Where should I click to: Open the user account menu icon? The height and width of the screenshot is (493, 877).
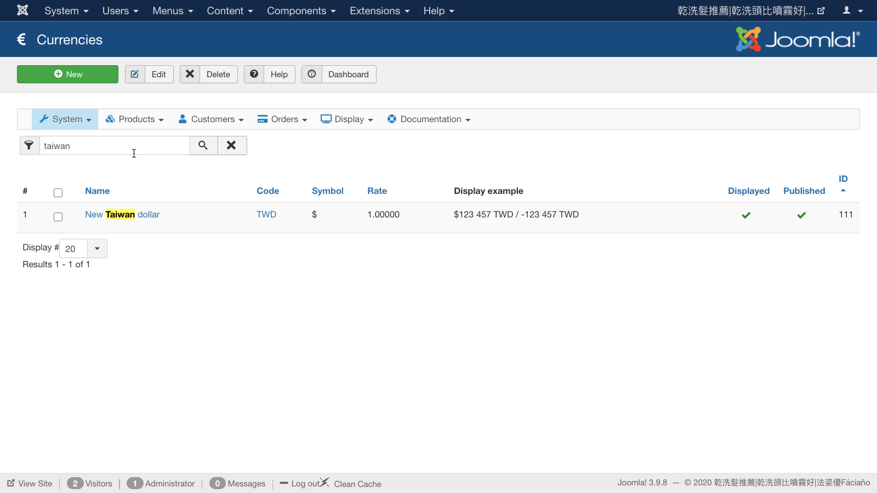tap(853, 10)
